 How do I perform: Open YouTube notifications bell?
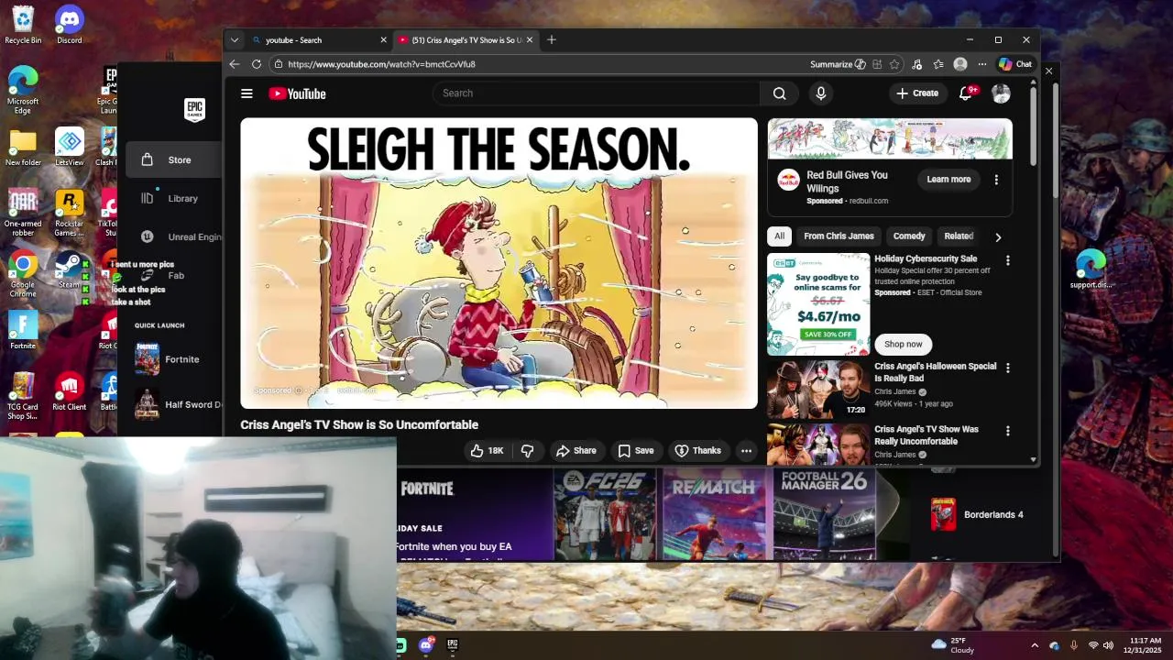(x=965, y=93)
